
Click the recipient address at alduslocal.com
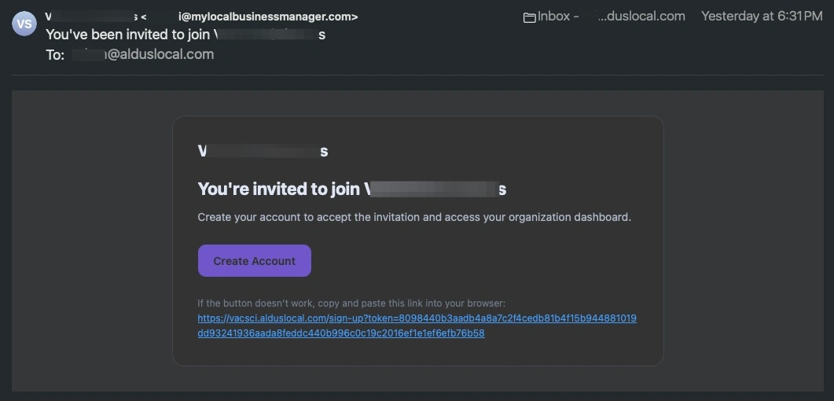(x=142, y=54)
